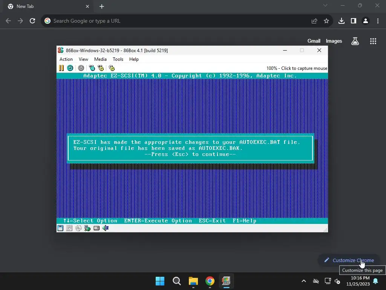
Task: Click the OneDrive cloud tray icon
Action: [x=316, y=281]
